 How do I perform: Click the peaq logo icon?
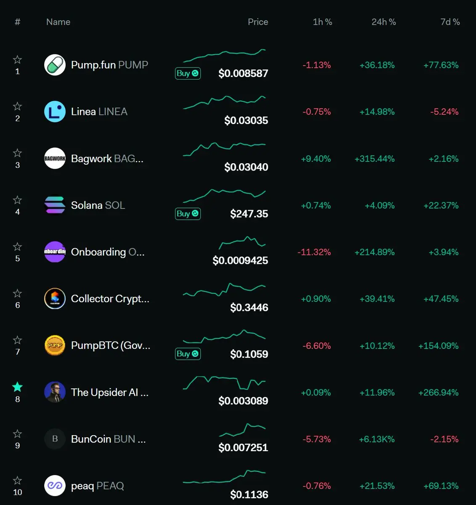55,485
